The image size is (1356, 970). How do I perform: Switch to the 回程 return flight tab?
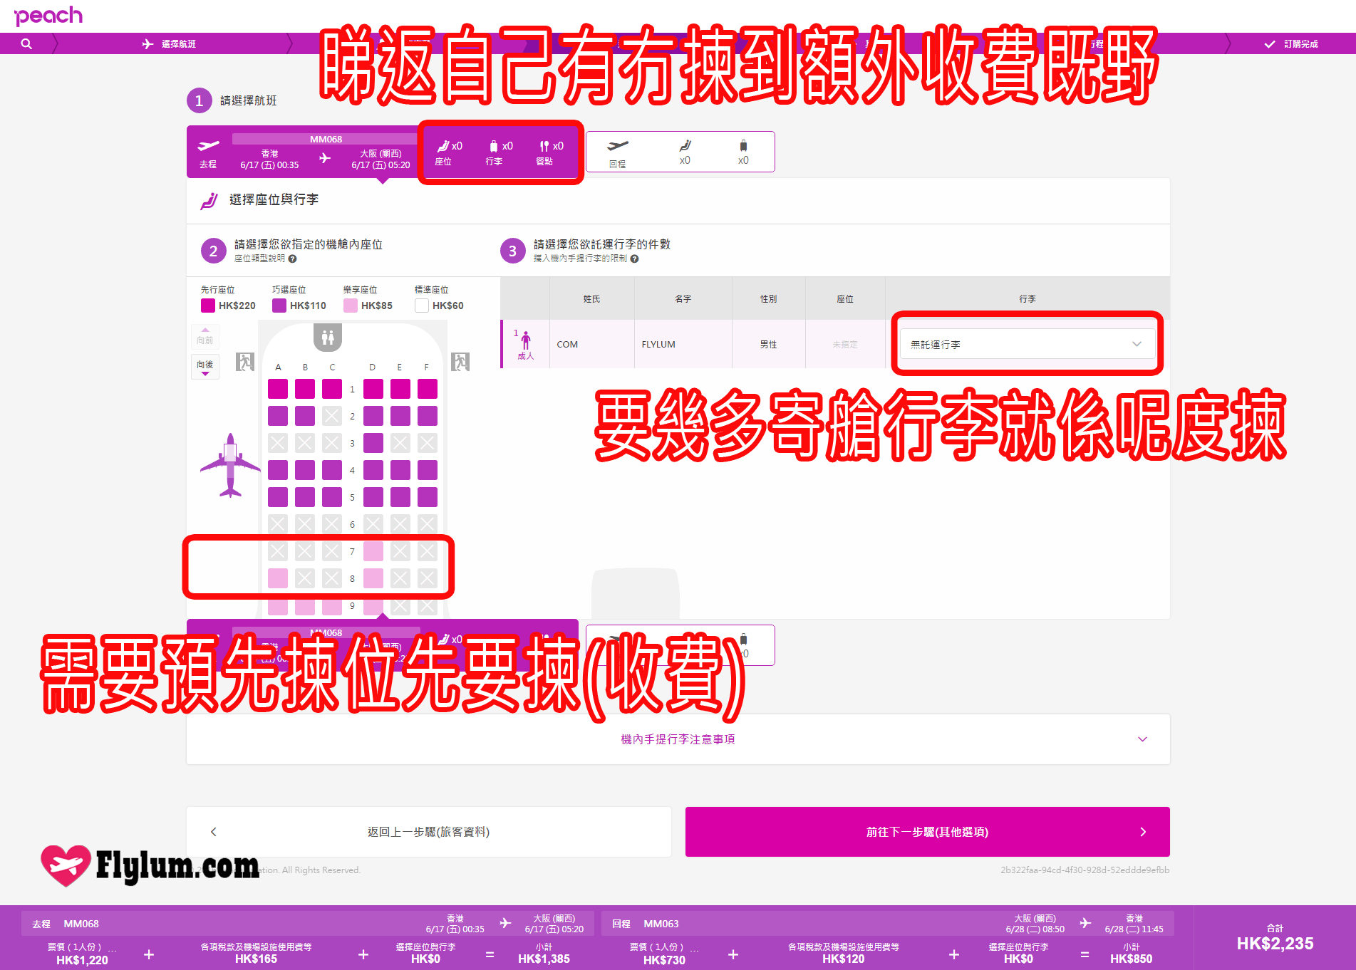coord(680,152)
